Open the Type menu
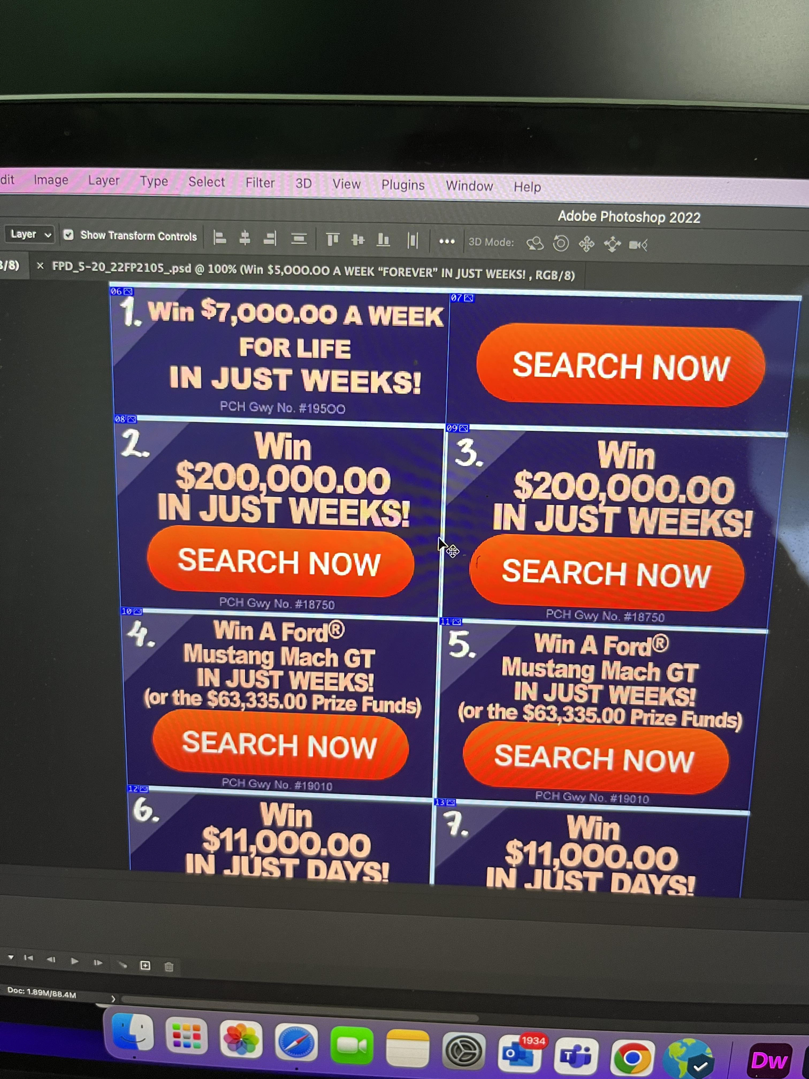 [154, 181]
